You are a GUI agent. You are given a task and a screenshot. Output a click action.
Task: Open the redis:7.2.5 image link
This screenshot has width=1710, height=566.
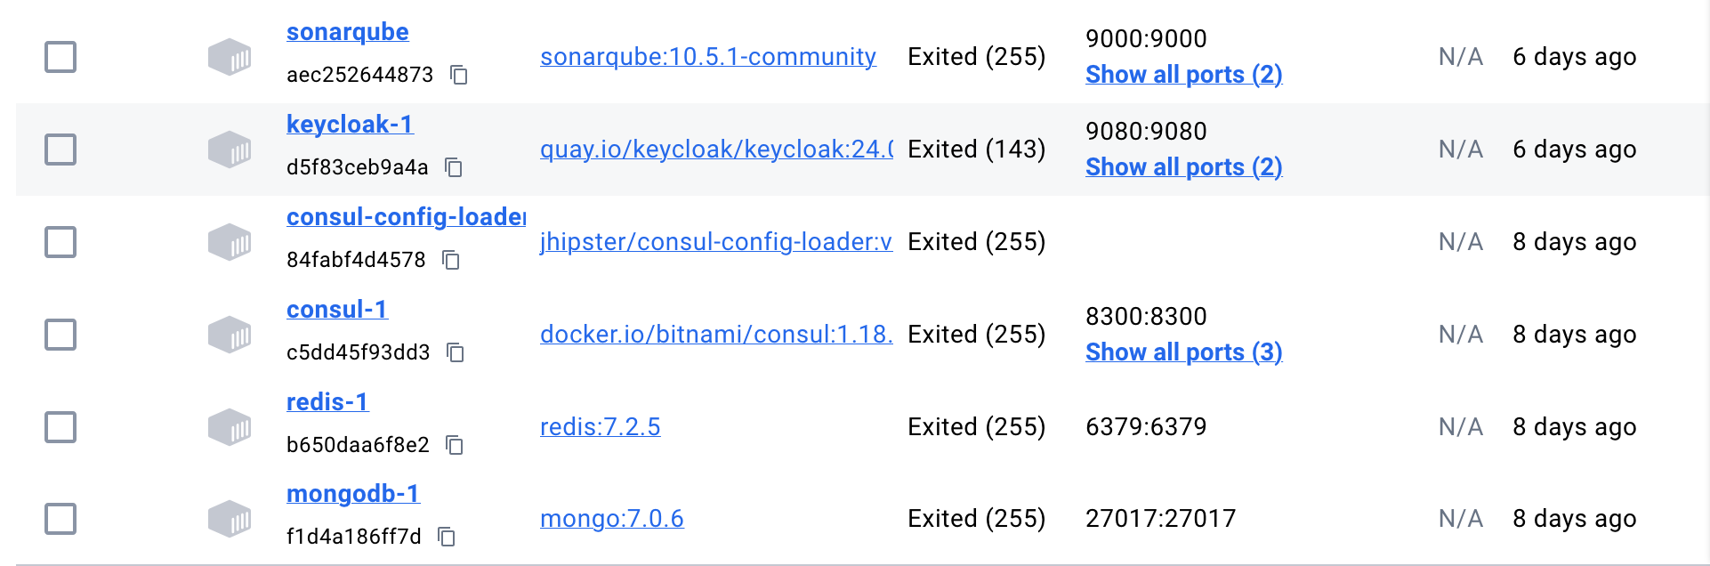[x=600, y=427]
